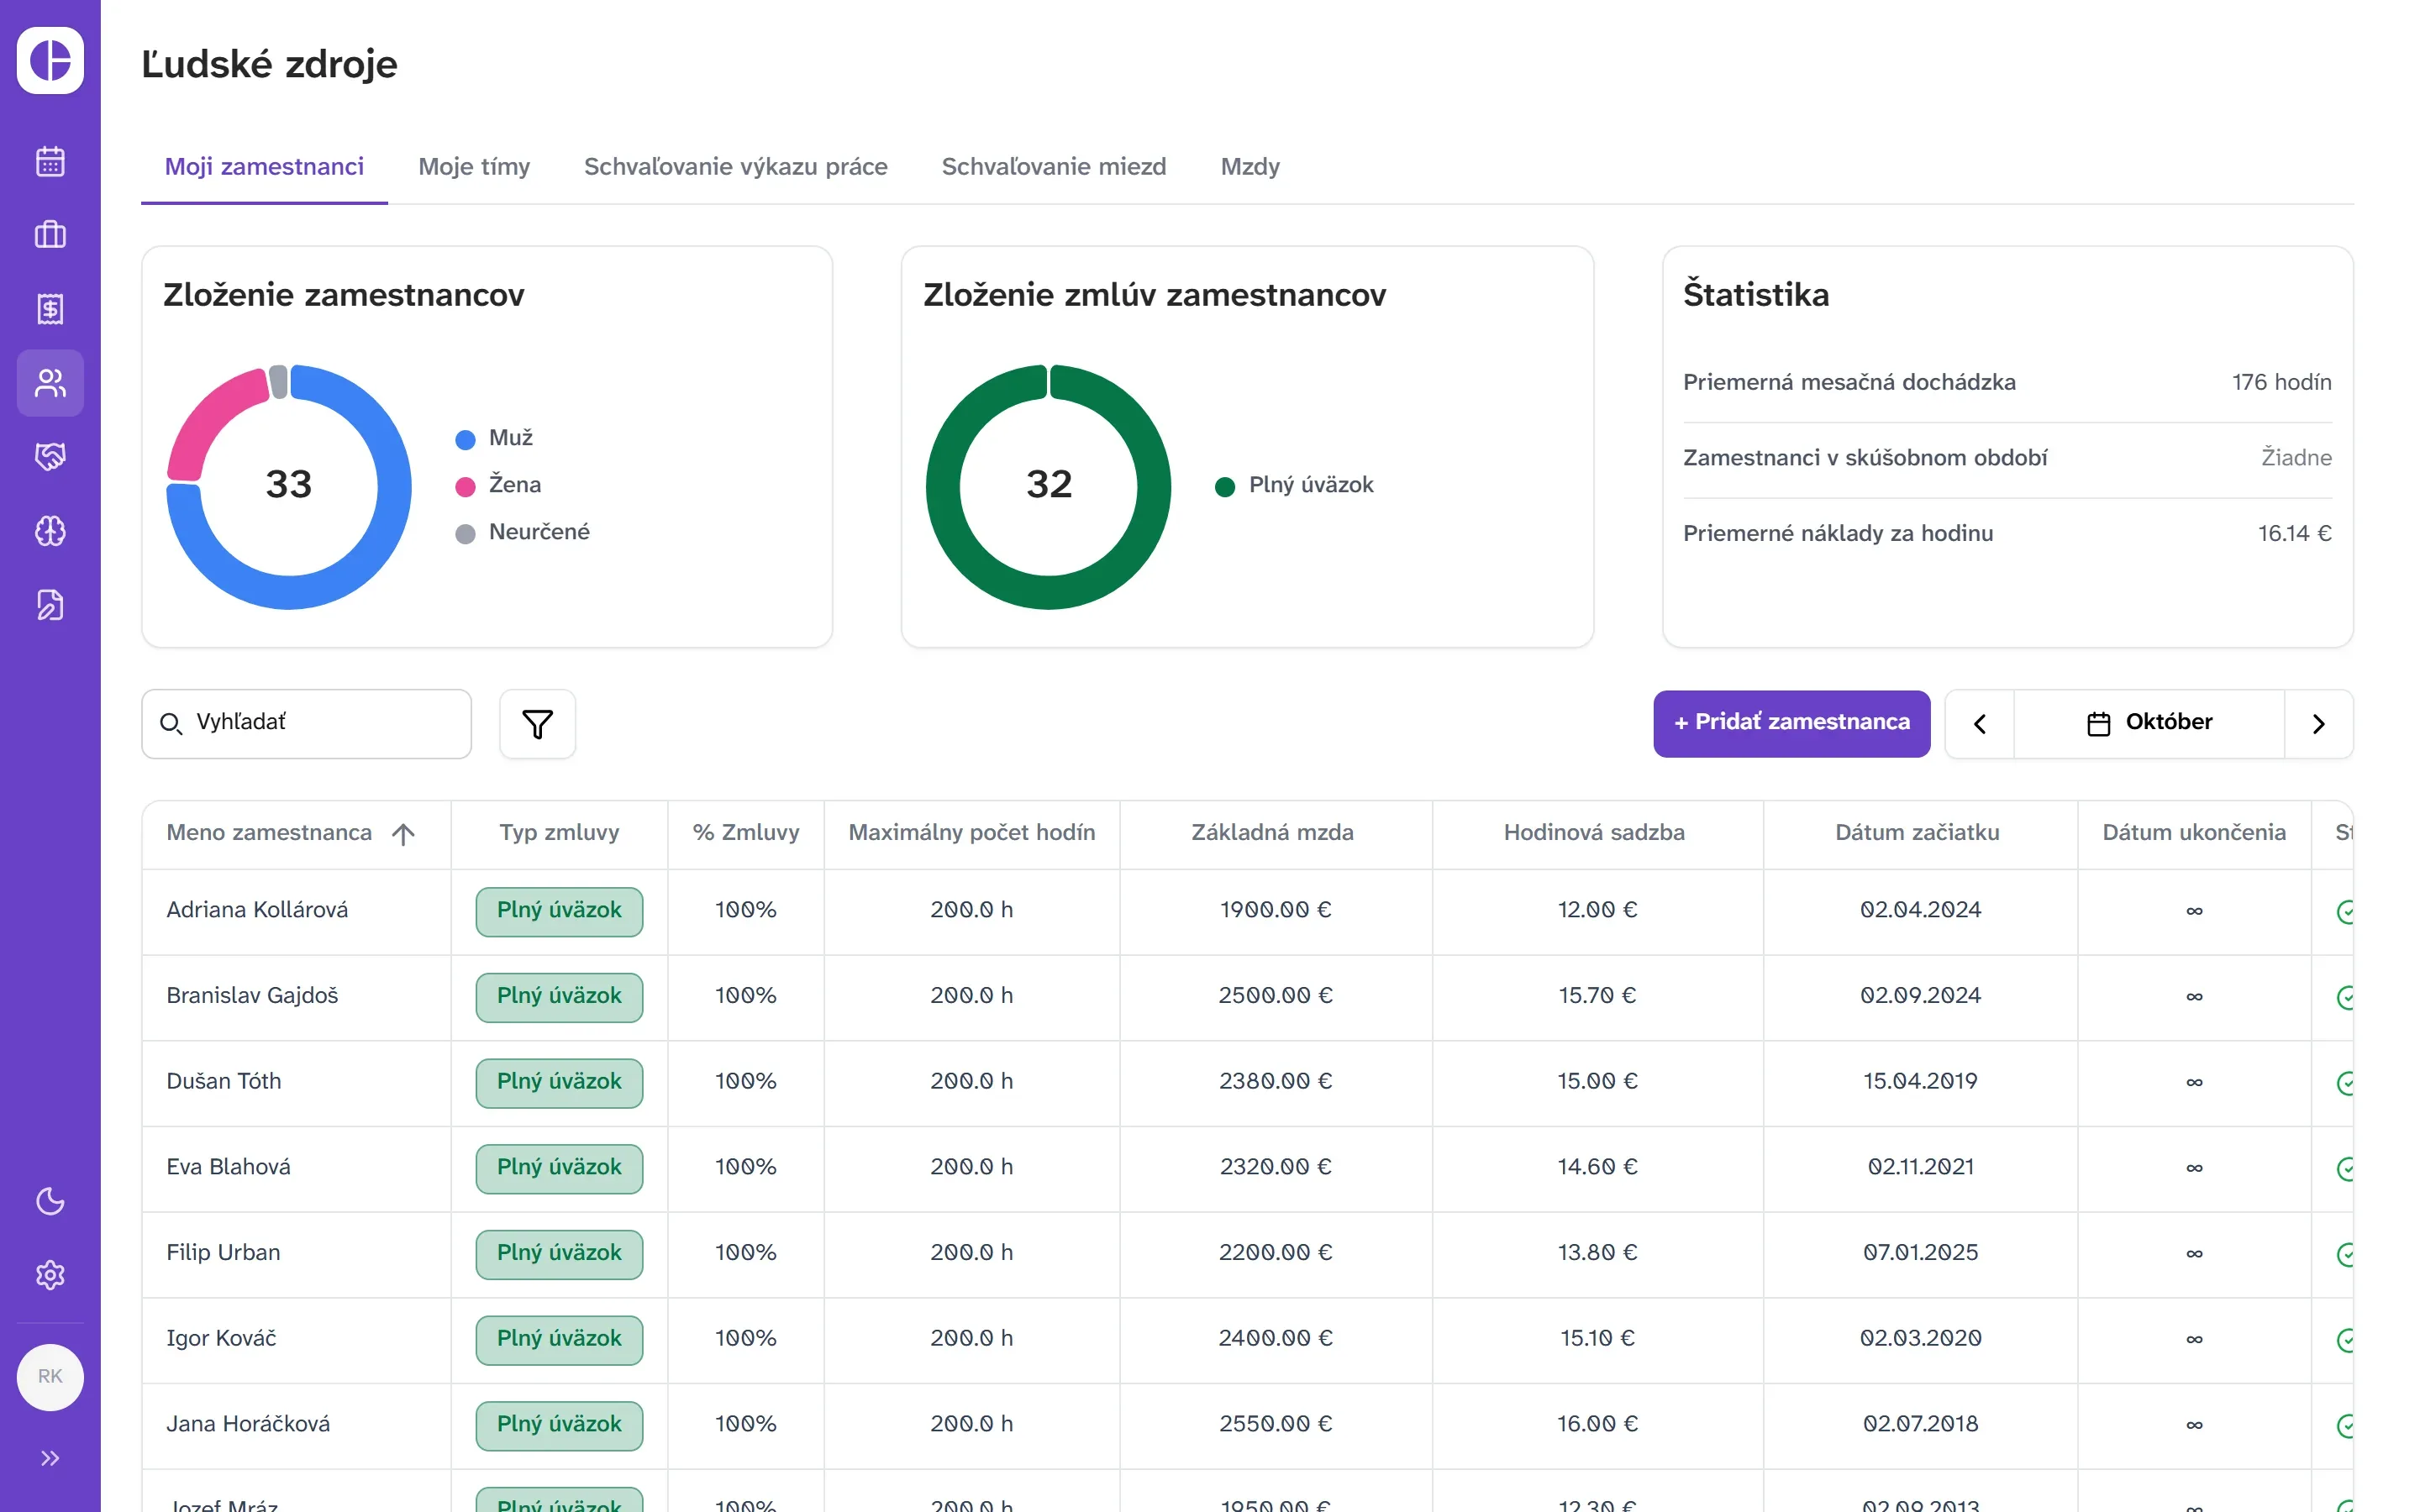Open the invoice receipt icon in sidebar

(50, 309)
